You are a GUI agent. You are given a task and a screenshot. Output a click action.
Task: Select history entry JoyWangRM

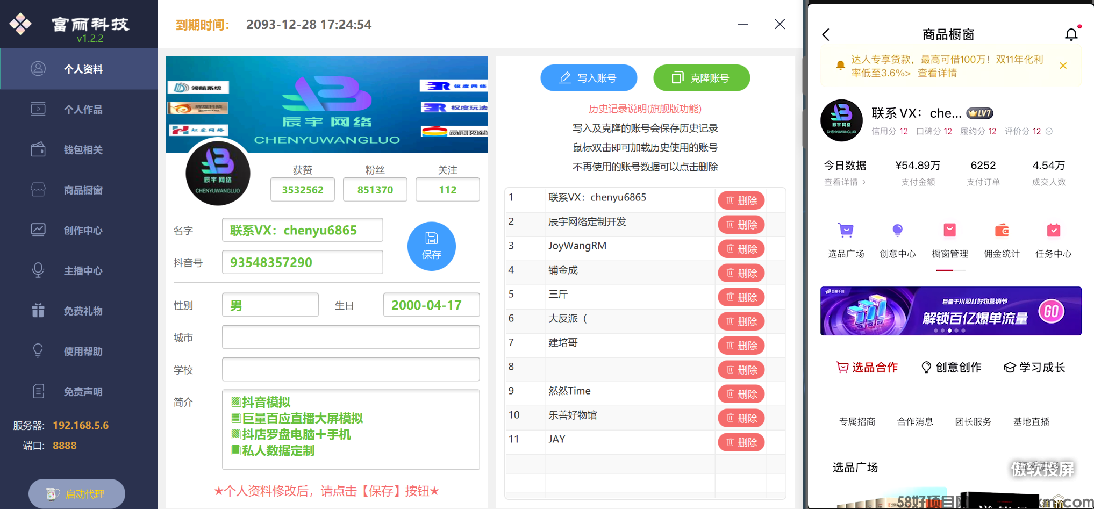click(577, 246)
